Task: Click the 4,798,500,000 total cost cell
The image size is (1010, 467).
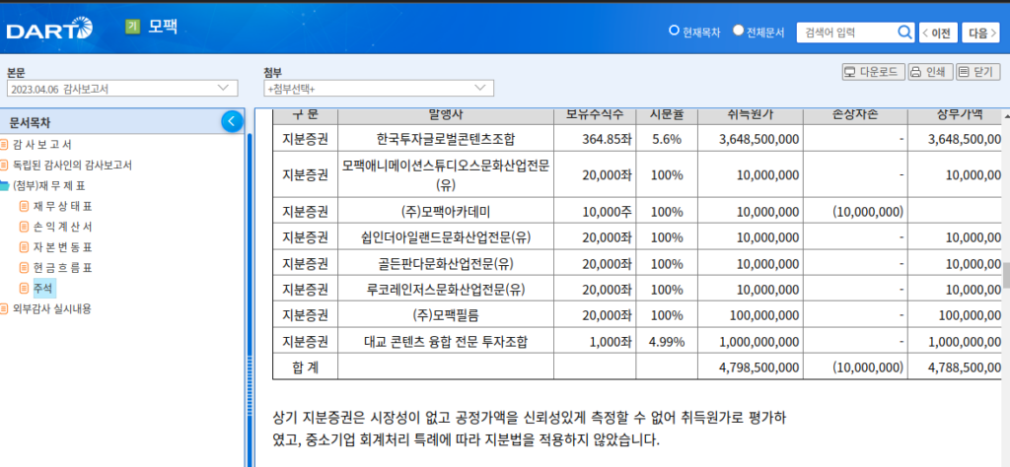Action: click(x=751, y=367)
